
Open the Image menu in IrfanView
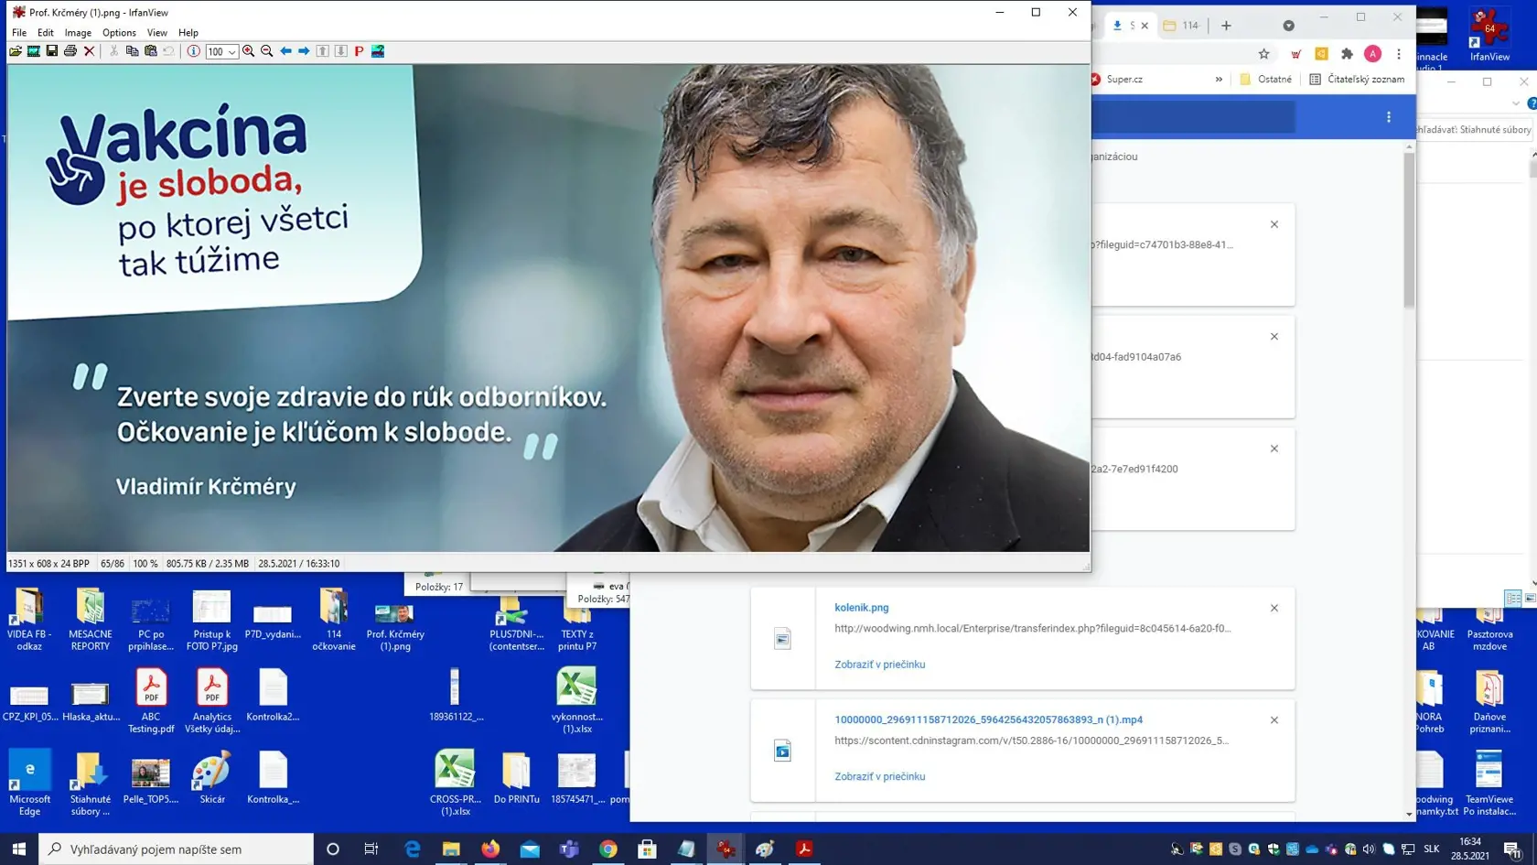(78, 33)
